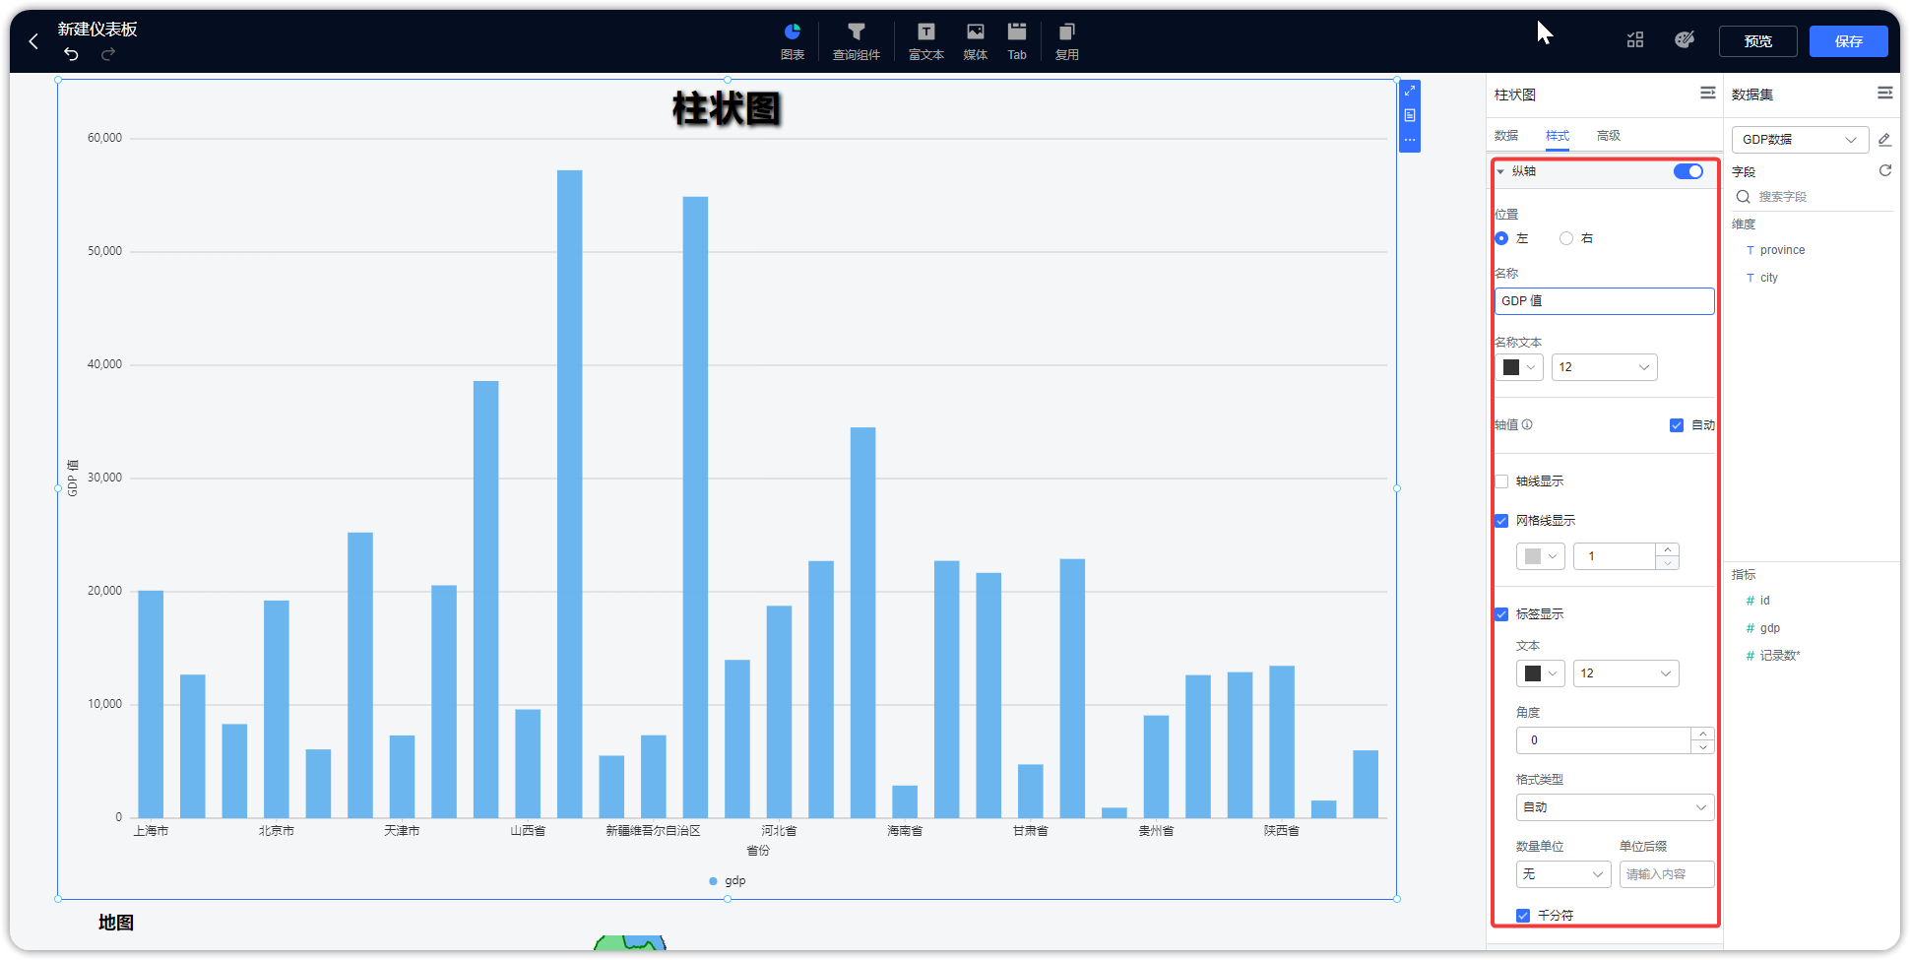Viewport: 1910px width, 960px height.
Task: Open the label 文本 color swatch
Action: [x=1541, y=673]
